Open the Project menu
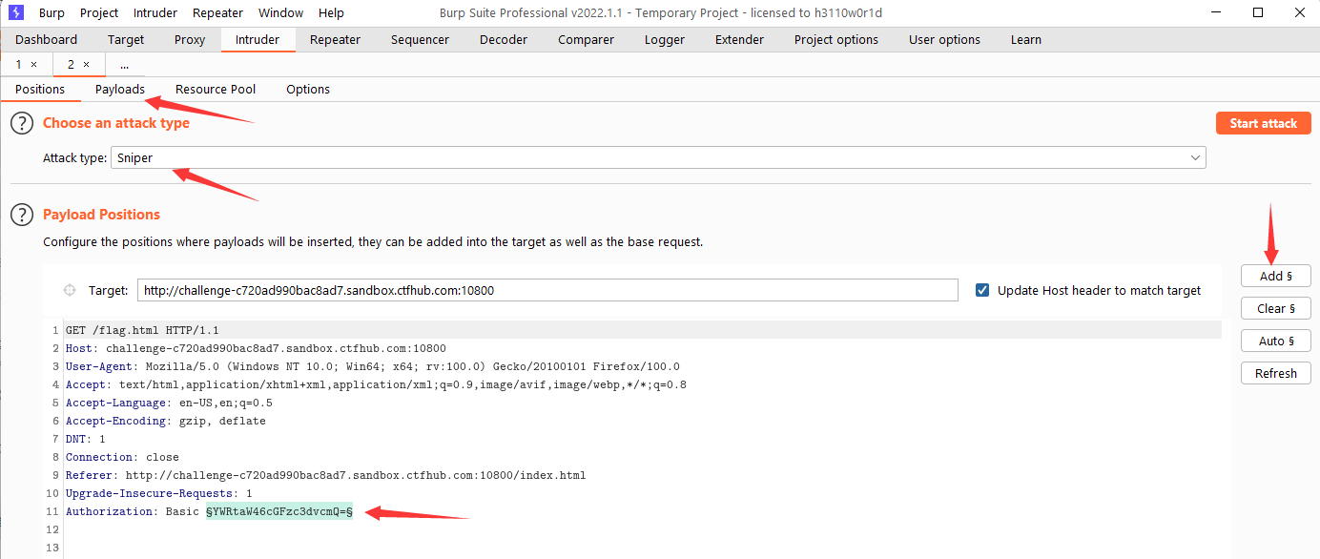Image resolution: width=1320 pixels, height=559 pixels. coord(99,12)
